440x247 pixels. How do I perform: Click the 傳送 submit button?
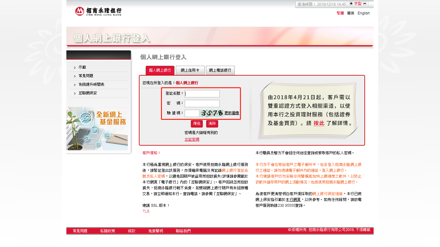pyautogui.click(x=197, y=123)
